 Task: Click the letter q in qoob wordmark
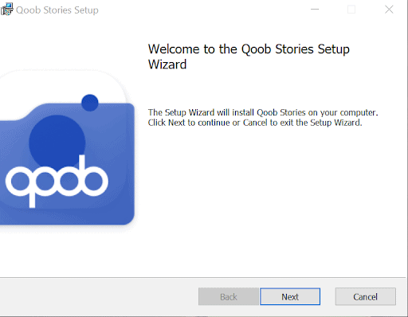(20, 186)
